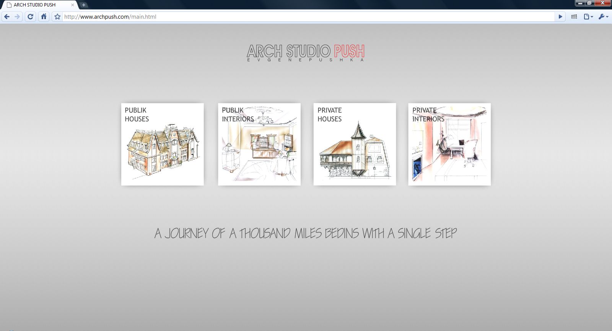Go back to the previous page
Viewport: 612px width, 331px height.
(7, 17)
